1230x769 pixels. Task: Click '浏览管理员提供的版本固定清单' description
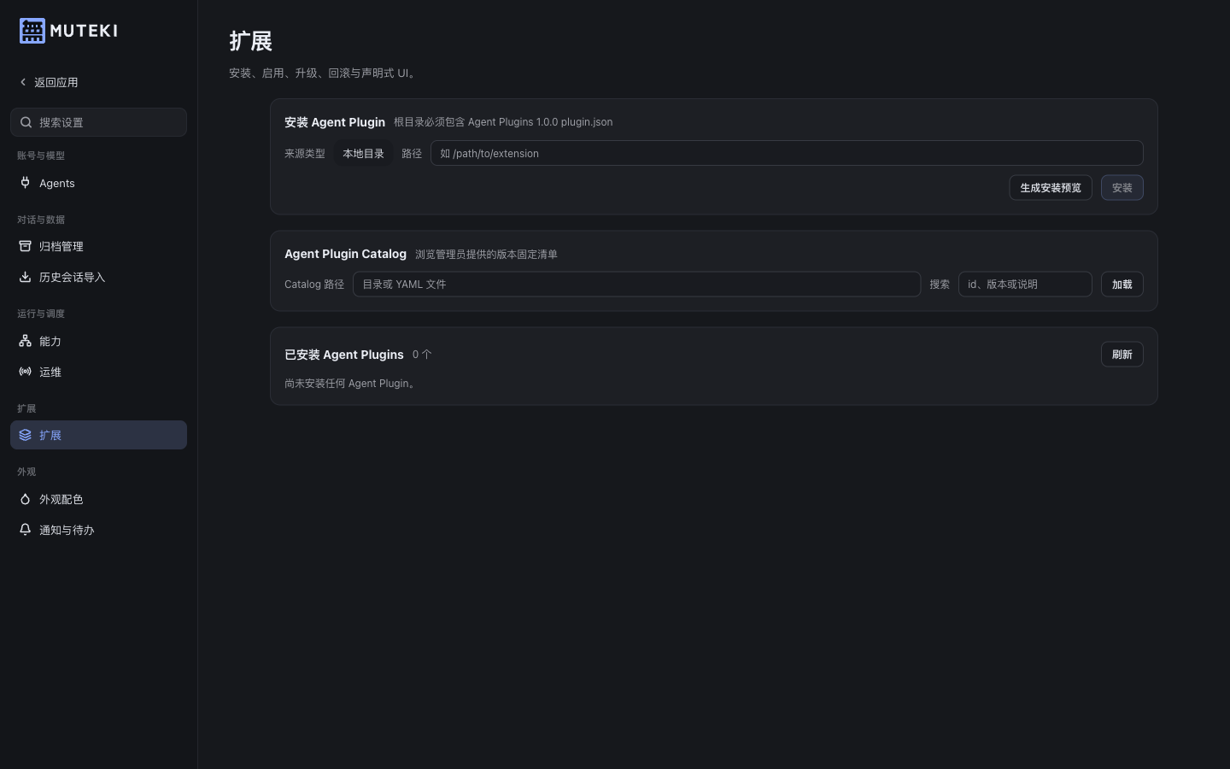pos(486,255)
